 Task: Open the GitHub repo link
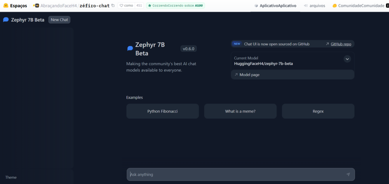(341, 44)
